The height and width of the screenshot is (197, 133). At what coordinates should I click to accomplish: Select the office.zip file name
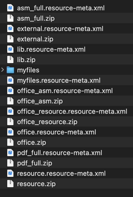[x=32, y=142]
